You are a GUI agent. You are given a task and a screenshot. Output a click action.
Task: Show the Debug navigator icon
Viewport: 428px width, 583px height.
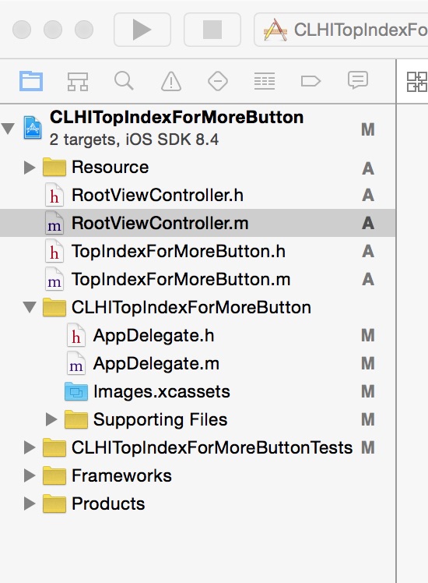point(265,81)
